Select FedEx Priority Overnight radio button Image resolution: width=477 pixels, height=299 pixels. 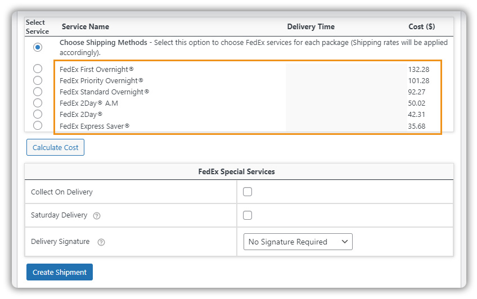38,80
